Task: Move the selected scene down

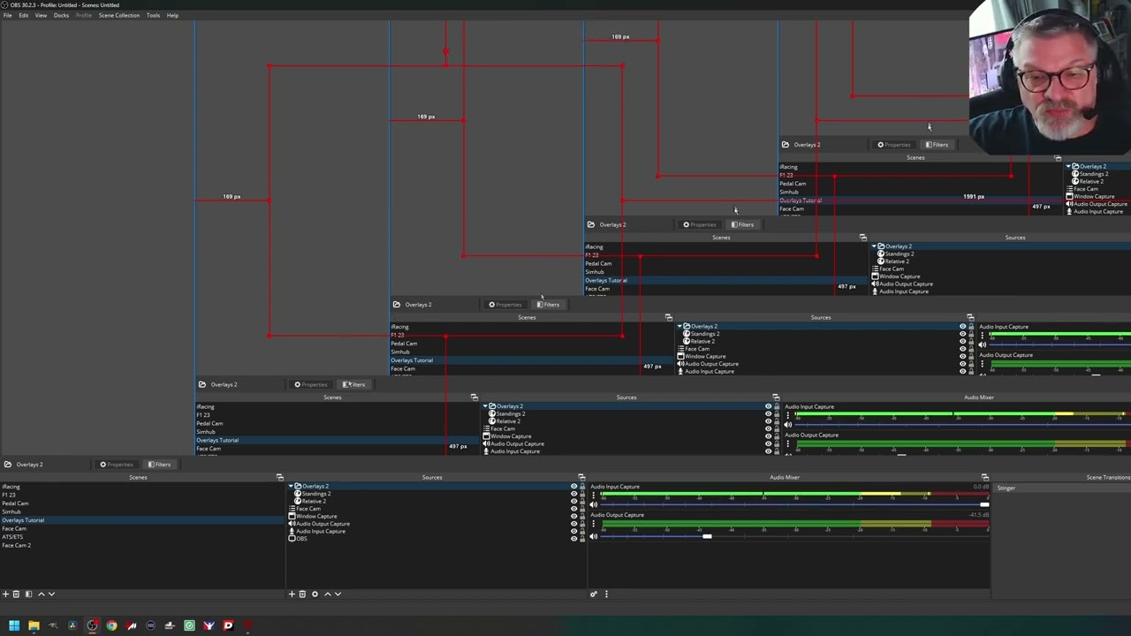Action: [x=51, y=594]
